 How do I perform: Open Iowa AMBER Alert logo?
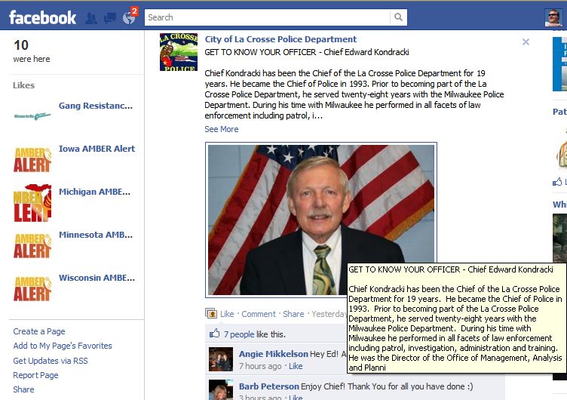(32, 159)
